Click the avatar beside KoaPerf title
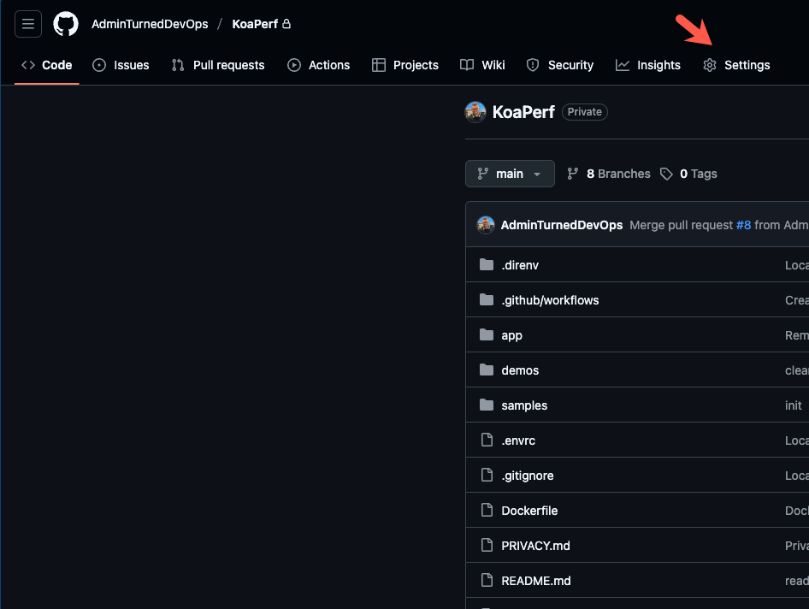 pos(475,112)
